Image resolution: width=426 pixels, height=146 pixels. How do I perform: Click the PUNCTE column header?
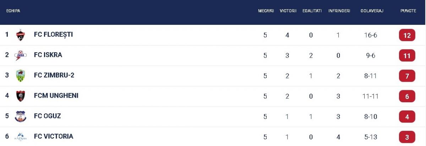point(408,11)
